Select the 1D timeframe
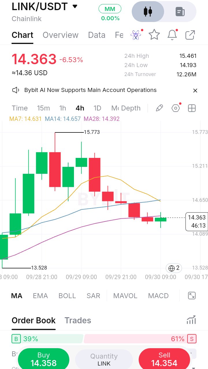This screenshot has width=208, height=369. click(x=97, y=108)
